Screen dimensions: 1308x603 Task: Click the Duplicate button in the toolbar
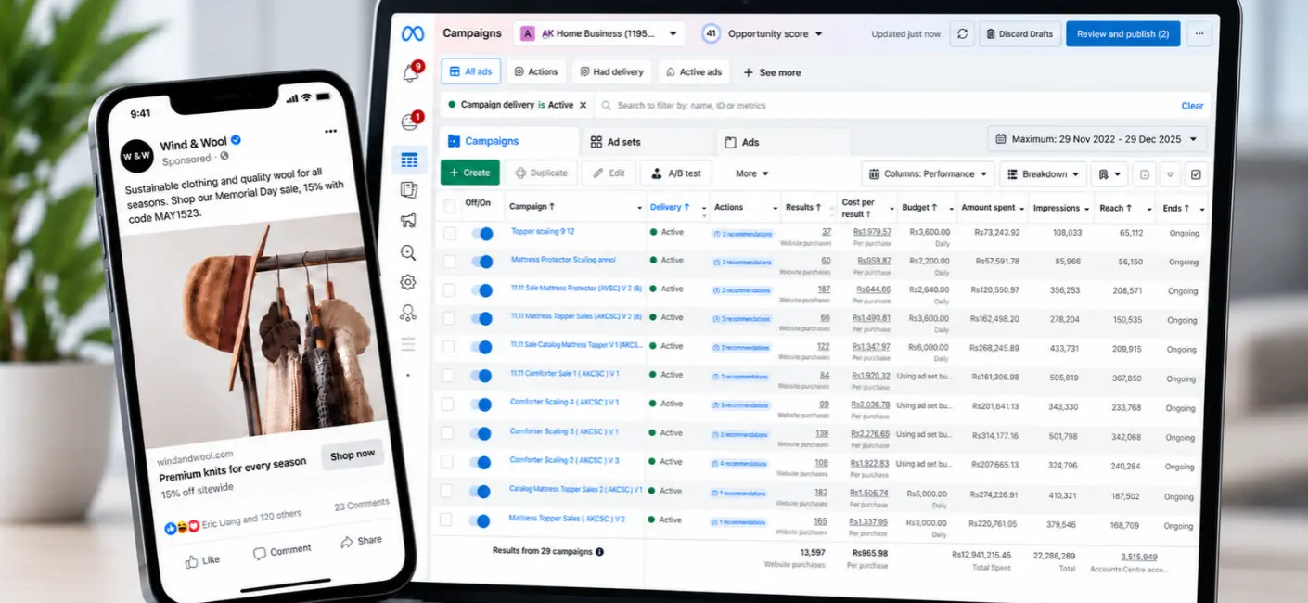tap(541, 173)
